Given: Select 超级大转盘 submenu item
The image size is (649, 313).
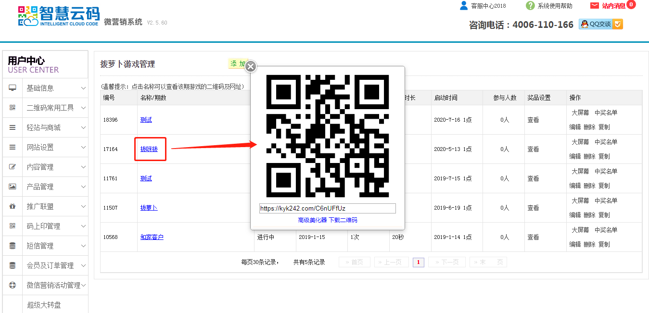Looking at the screenshot, I should pos(44,305).
